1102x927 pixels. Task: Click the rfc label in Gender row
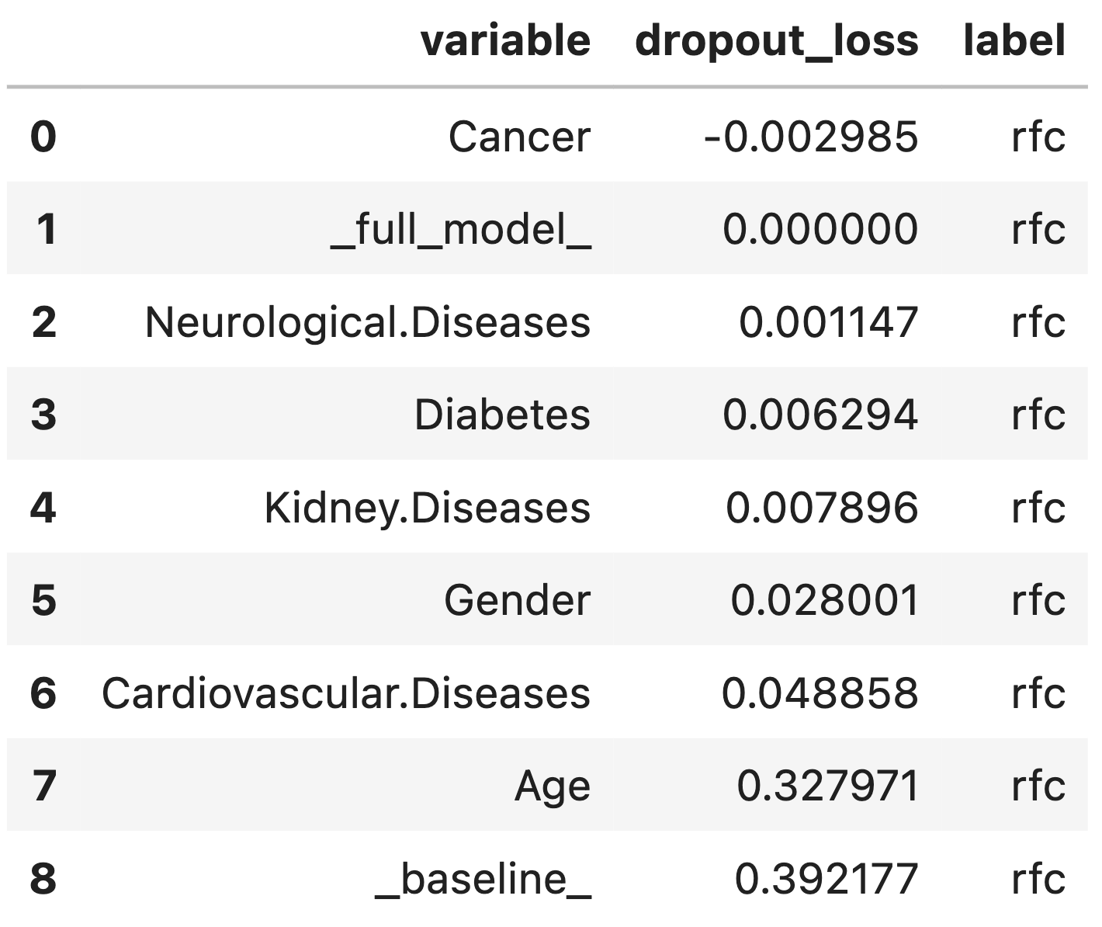pyautogui.click(x=1038, y=600)
